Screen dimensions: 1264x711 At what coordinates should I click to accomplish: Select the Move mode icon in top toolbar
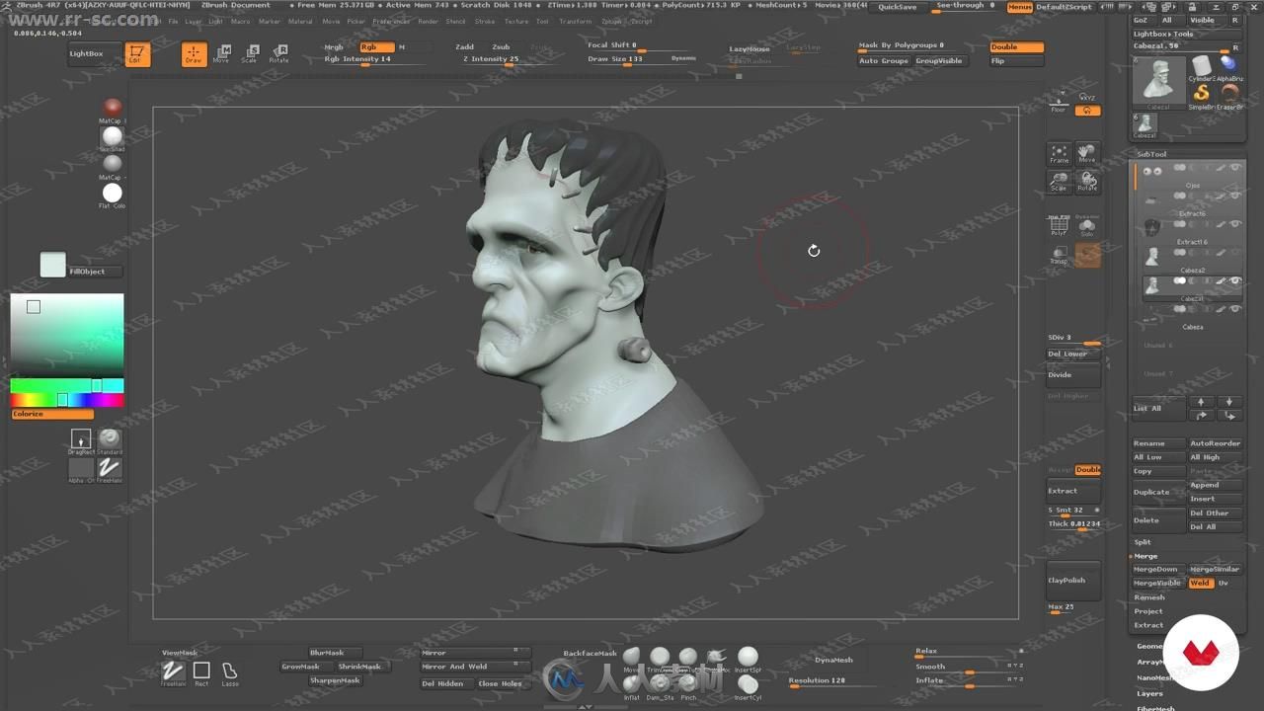[222, 53]
